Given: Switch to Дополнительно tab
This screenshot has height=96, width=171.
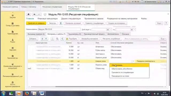Looking at the screenshot, I should pyautogui.click(x=113, y=34).
